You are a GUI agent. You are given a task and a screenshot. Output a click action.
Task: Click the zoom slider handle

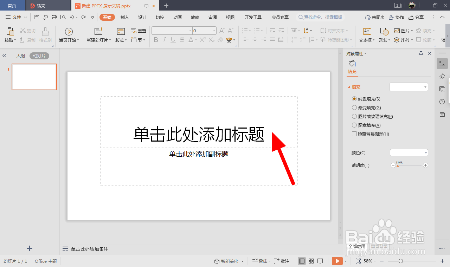click(x=401, y=261)
